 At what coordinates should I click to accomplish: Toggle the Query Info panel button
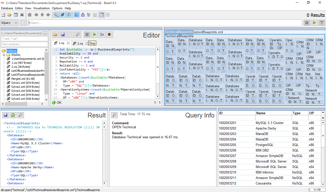pyautogui.click(x=69, y=15)
